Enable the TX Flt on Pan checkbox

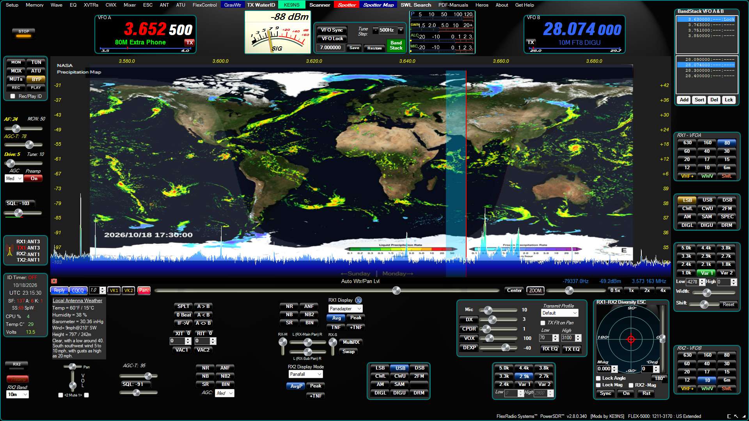543,323
